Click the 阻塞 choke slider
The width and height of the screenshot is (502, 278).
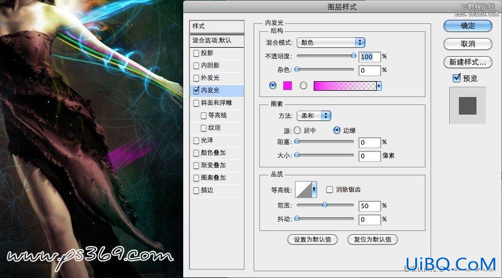click(325, 141)
